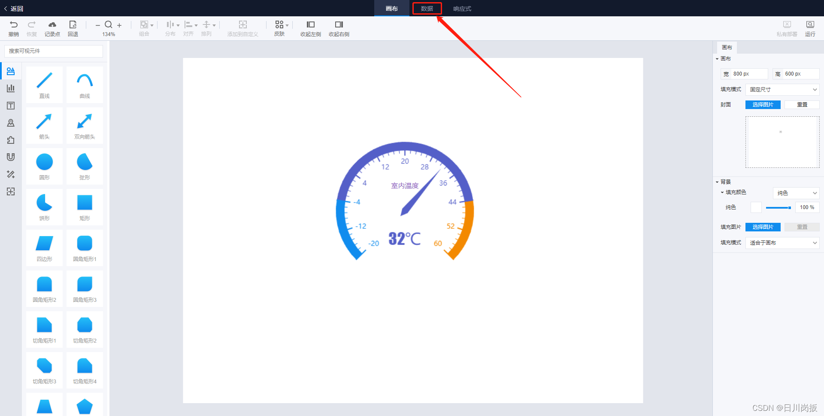The height and width of the screenshot is (416, 824).
Task: Pick the 切角矩形3 shape
Action: pyautogui.click(x=44, y=370)
